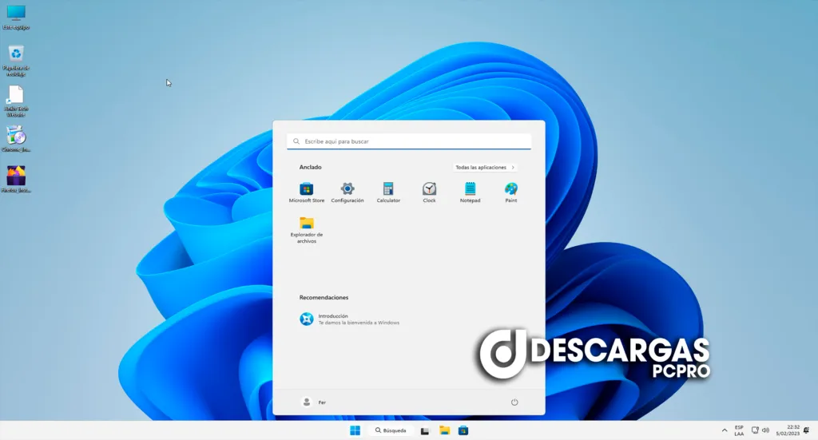Image resolution: width=818 pixels, height=440 pixels.
Task: Select the Firefox installer desktop icon
Action: point(16,176)
